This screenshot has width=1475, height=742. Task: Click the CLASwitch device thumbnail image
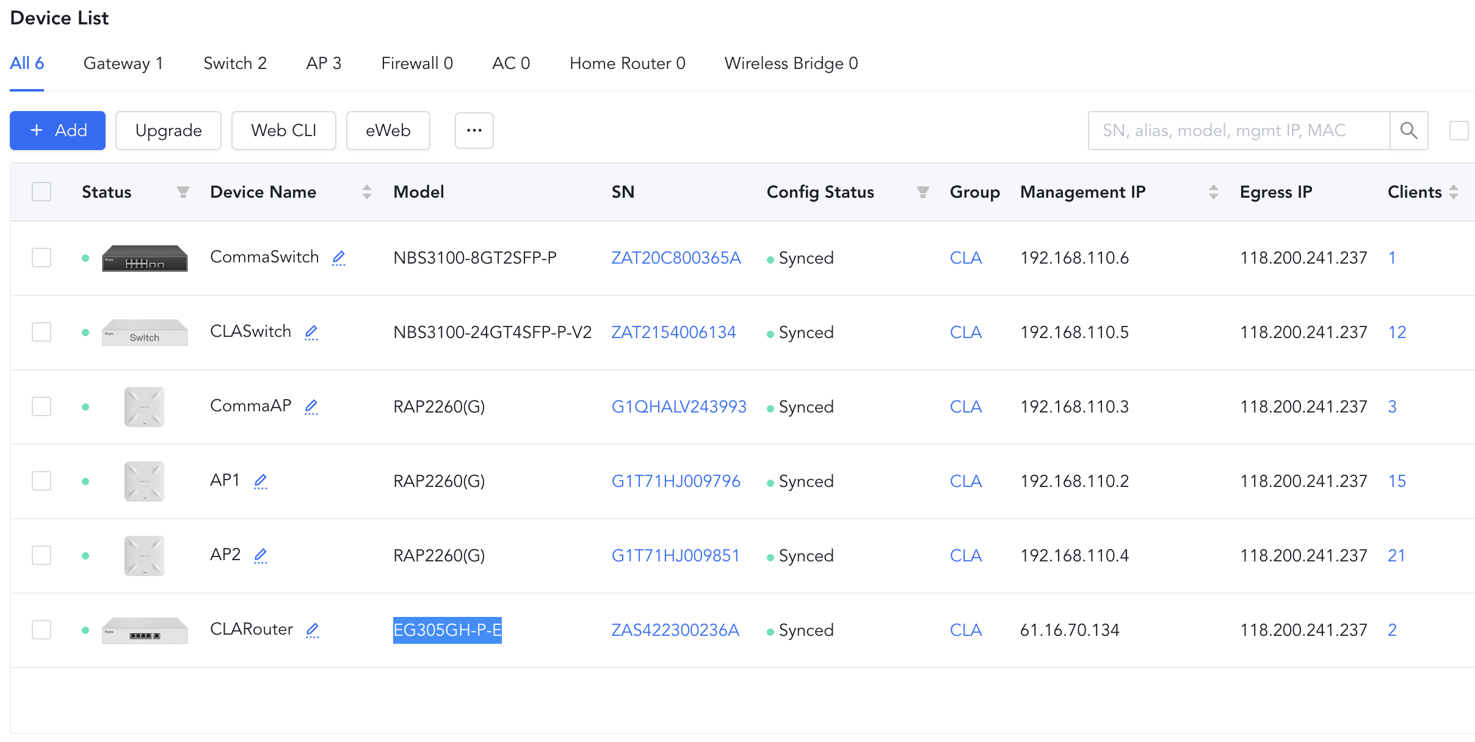[x=145, y=333]
